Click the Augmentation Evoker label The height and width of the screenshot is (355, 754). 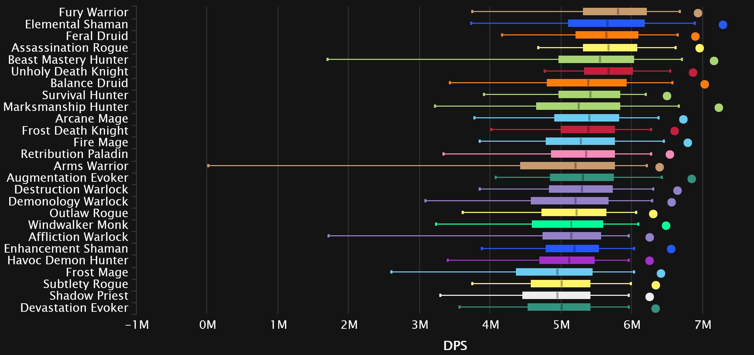point(67,177)
